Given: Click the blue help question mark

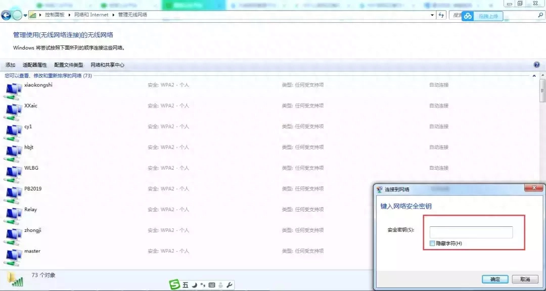Looking at the screenshot, I should (536, 65).
